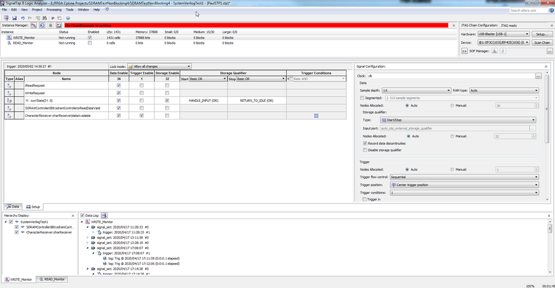The width and height of the screenshot is (555, 288).
Task: Enable the READ_Monitor instance checkbox
Action: 90,43
